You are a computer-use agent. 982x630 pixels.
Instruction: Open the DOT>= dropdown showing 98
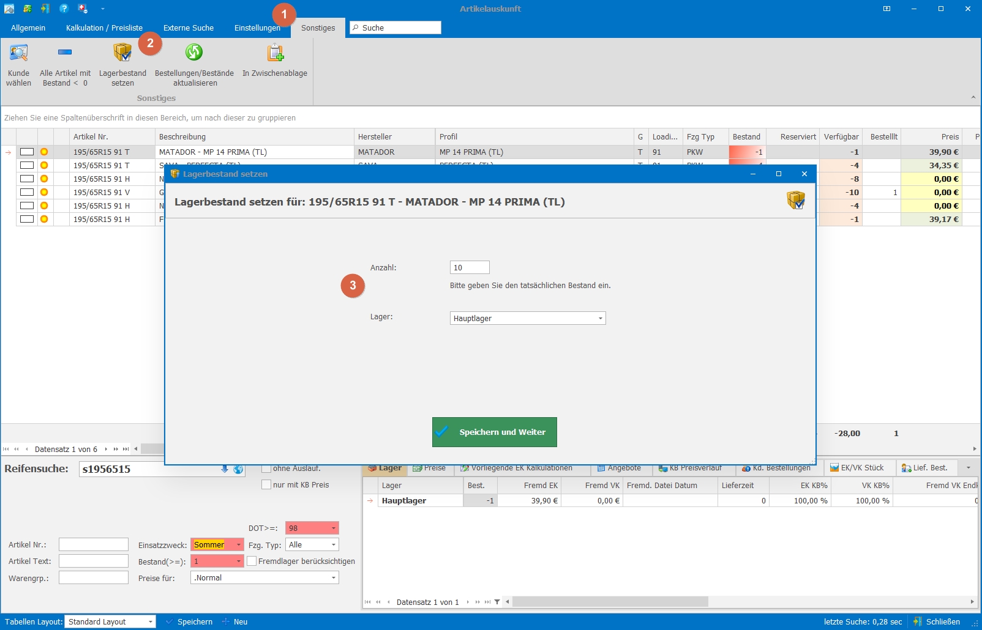(x=334, y=528)
